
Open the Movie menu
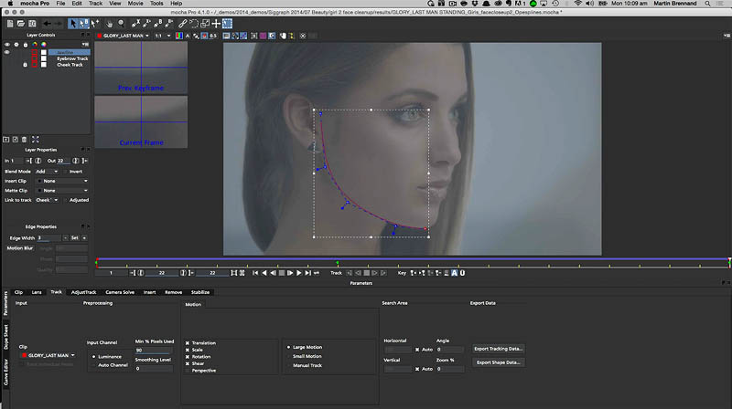pyautogui.click(x=135, y=4)
